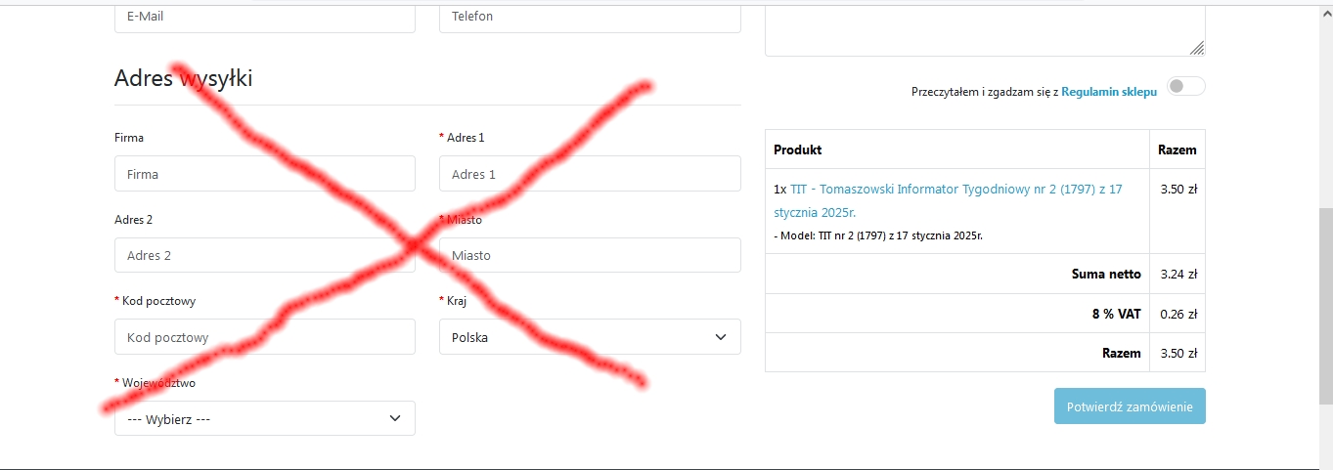Click into the Adres 1 input field

coord(590,174)
